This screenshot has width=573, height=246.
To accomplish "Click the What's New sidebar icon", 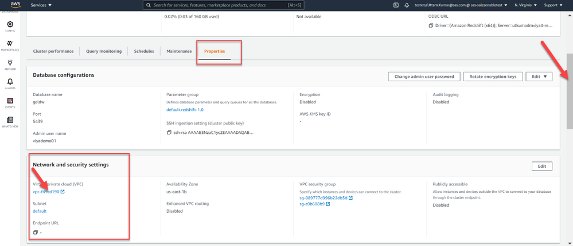I will tap(10, 121).
